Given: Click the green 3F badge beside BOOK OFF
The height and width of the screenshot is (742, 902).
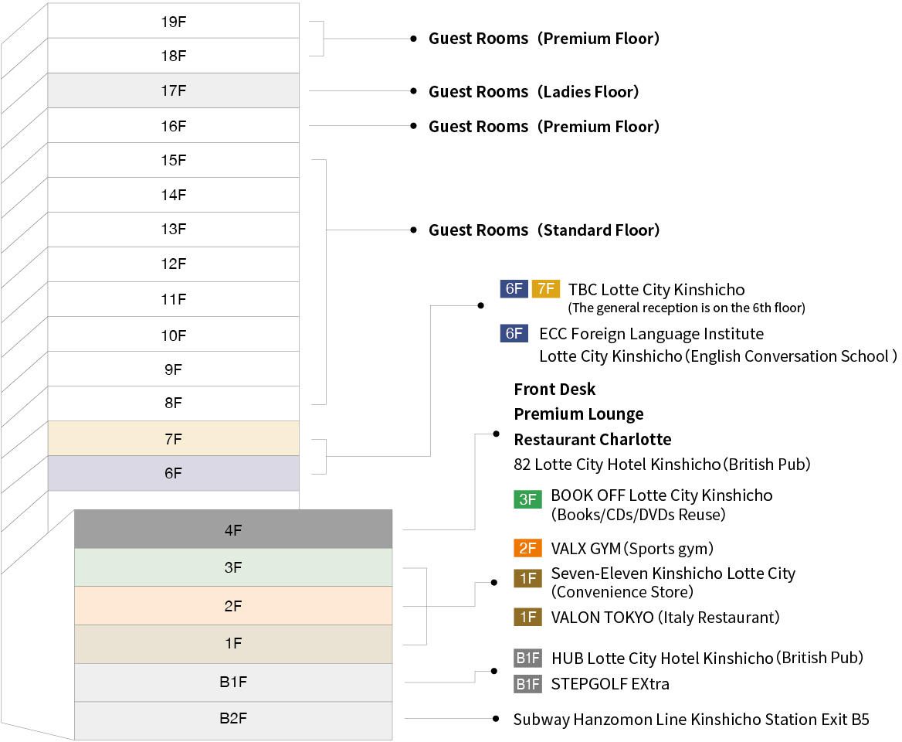Looking at the screenshot, I should 527,499.
